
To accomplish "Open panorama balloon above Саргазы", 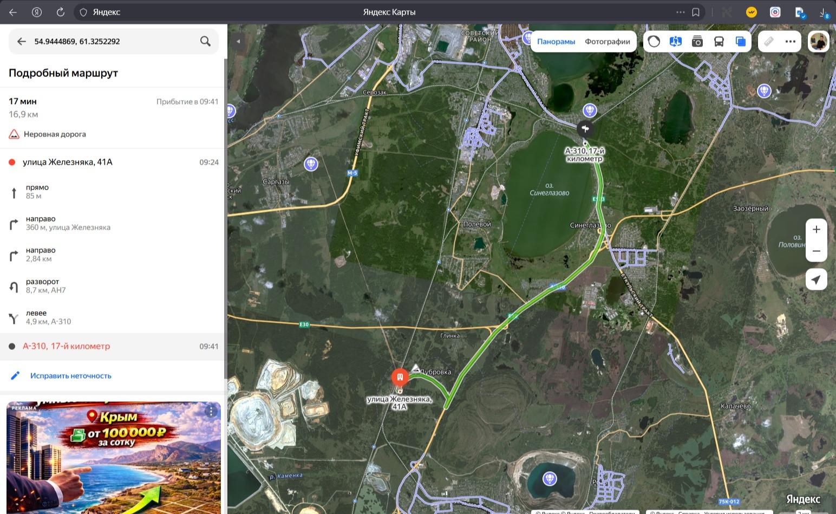I will click(x=311, y=163).
